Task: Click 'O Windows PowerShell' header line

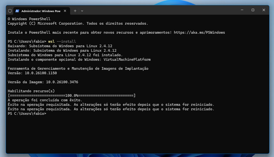Action: tap(29, 19)
